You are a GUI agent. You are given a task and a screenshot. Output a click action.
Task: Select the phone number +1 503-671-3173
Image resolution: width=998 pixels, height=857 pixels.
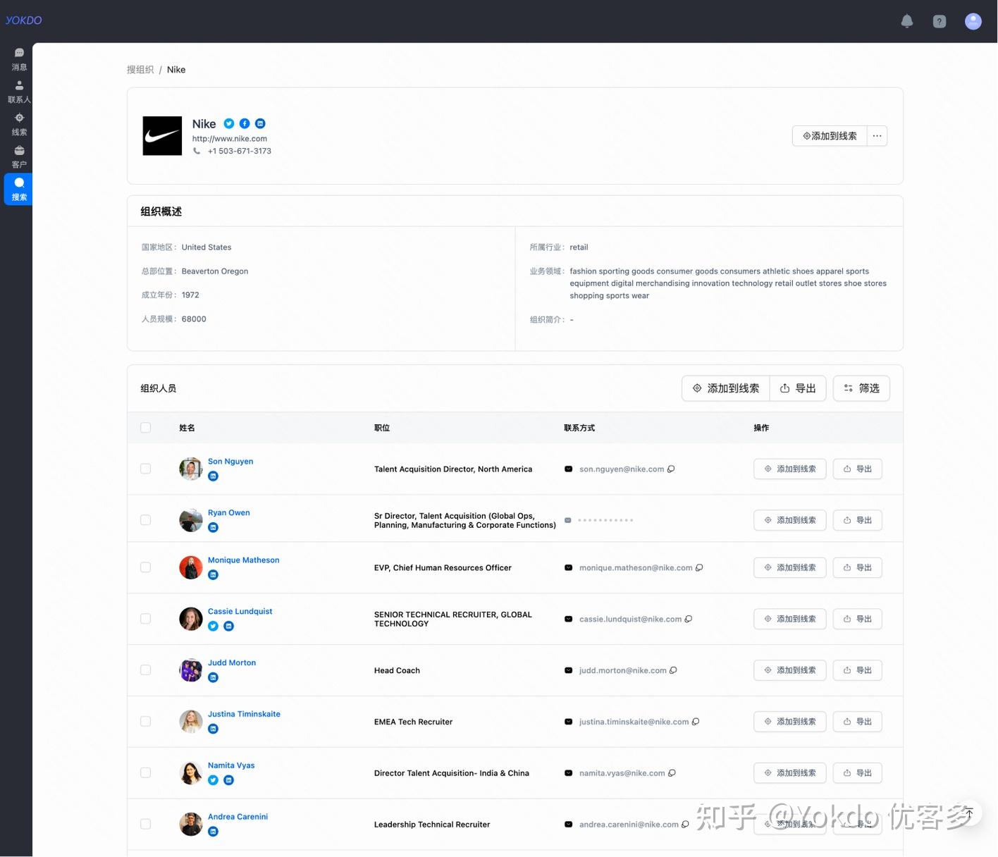coord(240,151)
